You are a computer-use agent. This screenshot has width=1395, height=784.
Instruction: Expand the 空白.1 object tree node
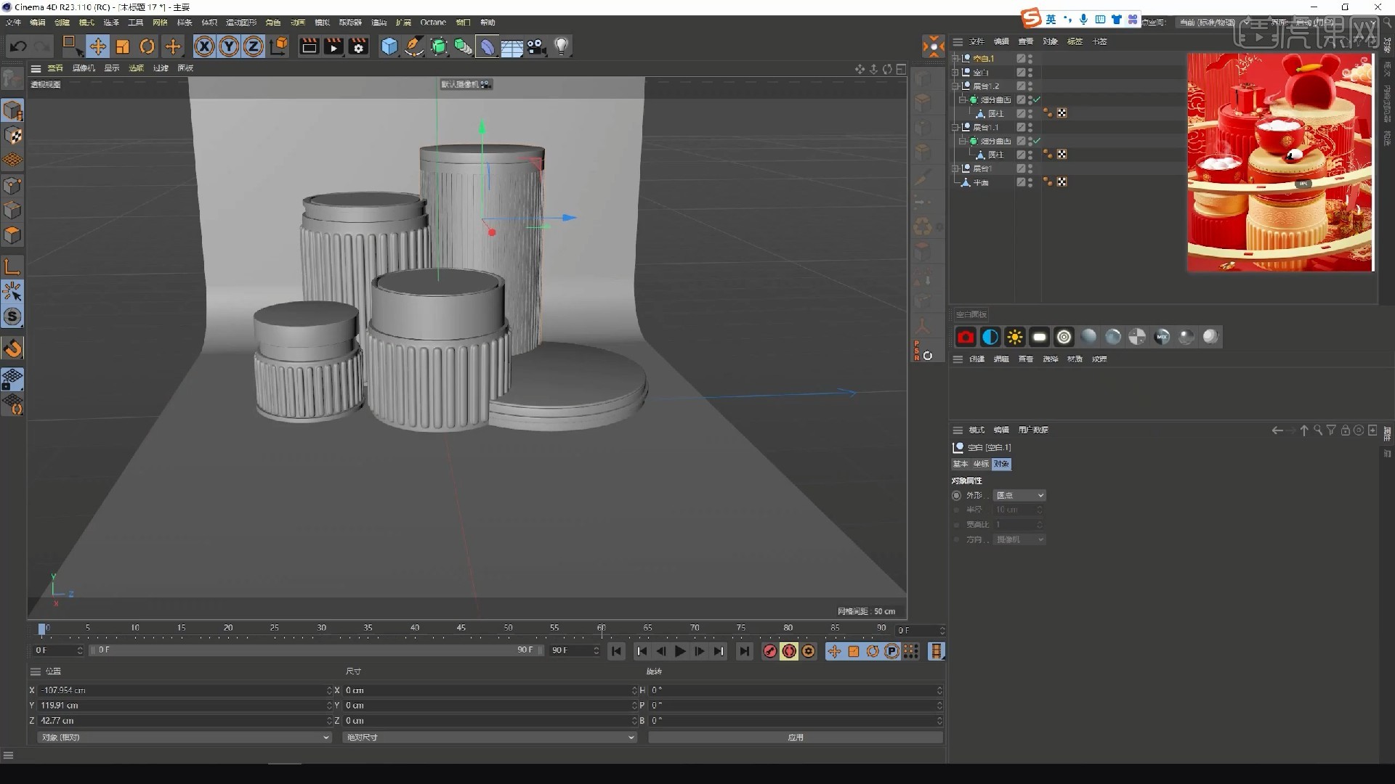(x=956, y=58)
